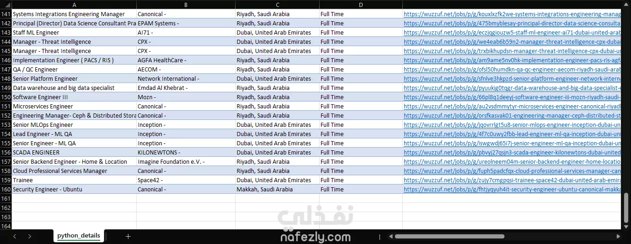Open the implementation-engineer-pacs-ris job link
The height and width of the screenshot is (244, 631).
512,60
